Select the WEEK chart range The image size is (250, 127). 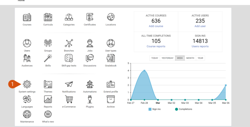pos(180,58)
